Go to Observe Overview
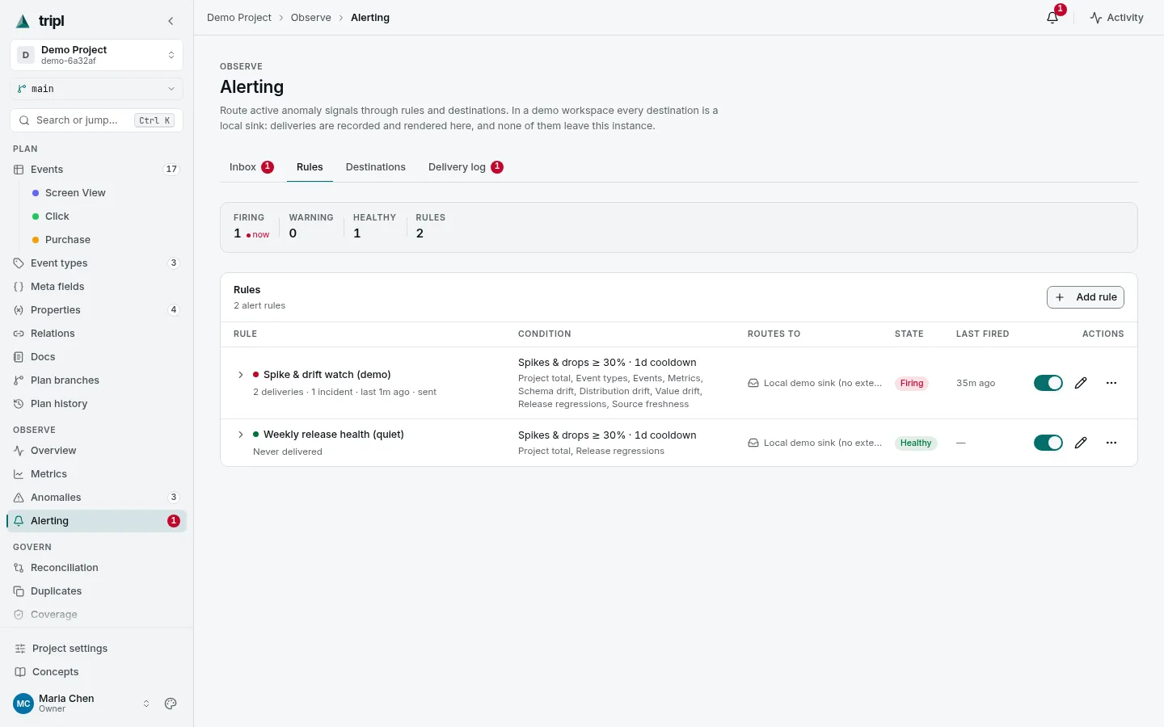The image size is (1164, 727). tap(96, 451)
